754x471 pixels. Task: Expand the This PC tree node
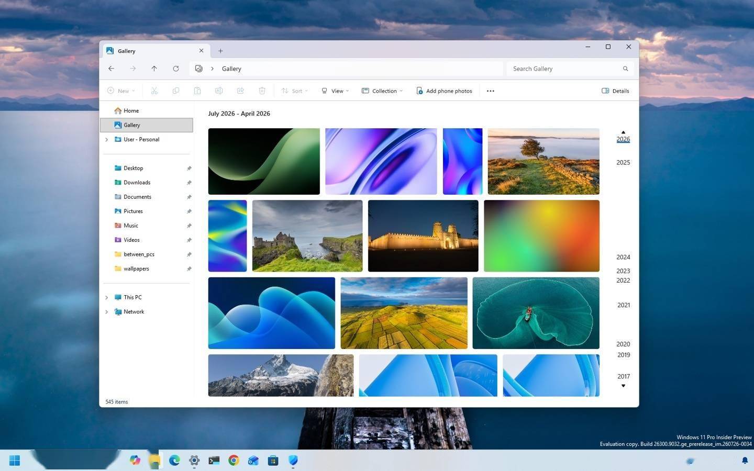(x=106, y=297)
